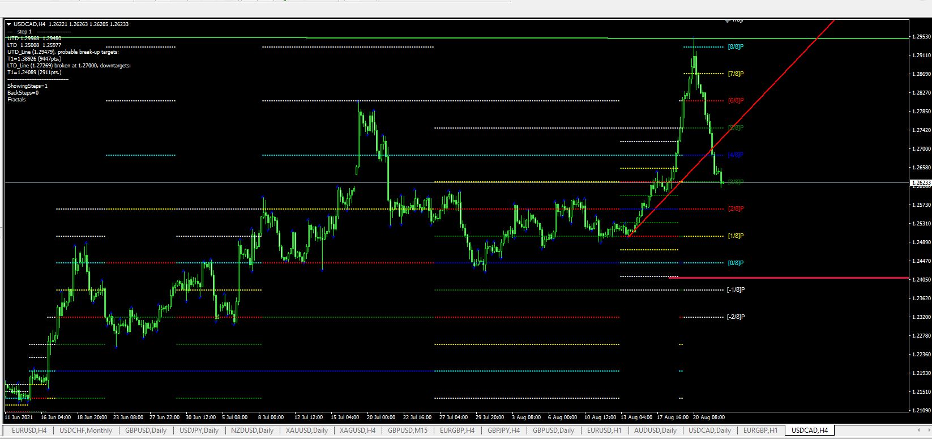Select the active USDCAD,H4 chart tab

click(x=809, y=431)
